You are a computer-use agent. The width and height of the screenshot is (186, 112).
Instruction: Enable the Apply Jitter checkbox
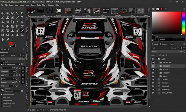2,97
